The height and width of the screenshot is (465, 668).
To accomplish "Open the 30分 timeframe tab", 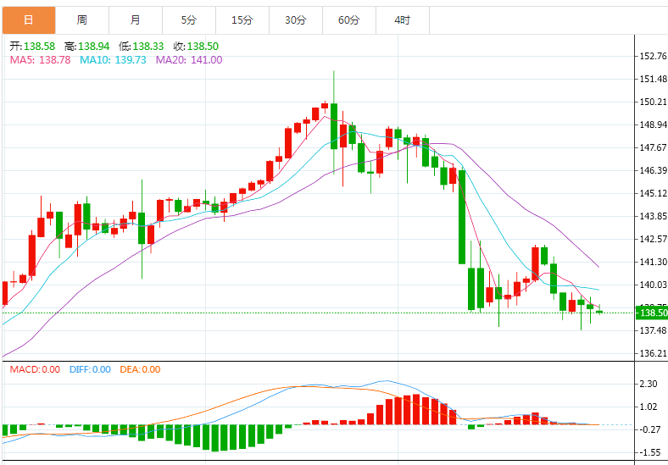I will pyautogui.click(x=296, y=20).
